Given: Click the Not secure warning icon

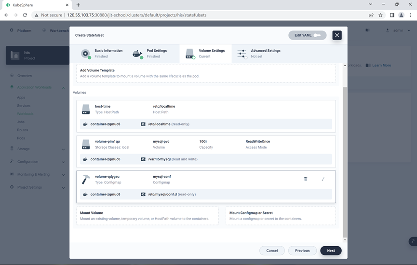Looking at the screenshot, I should (37, 15).
